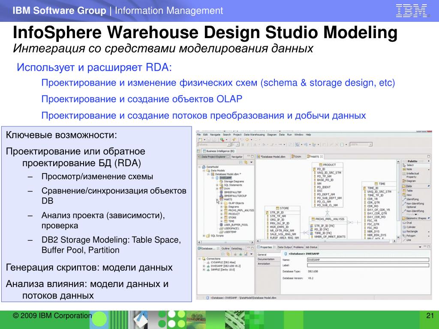Switch to the Data Output tab
The height and width of the screenshot is (329, 439).
[x=285, y=247]
